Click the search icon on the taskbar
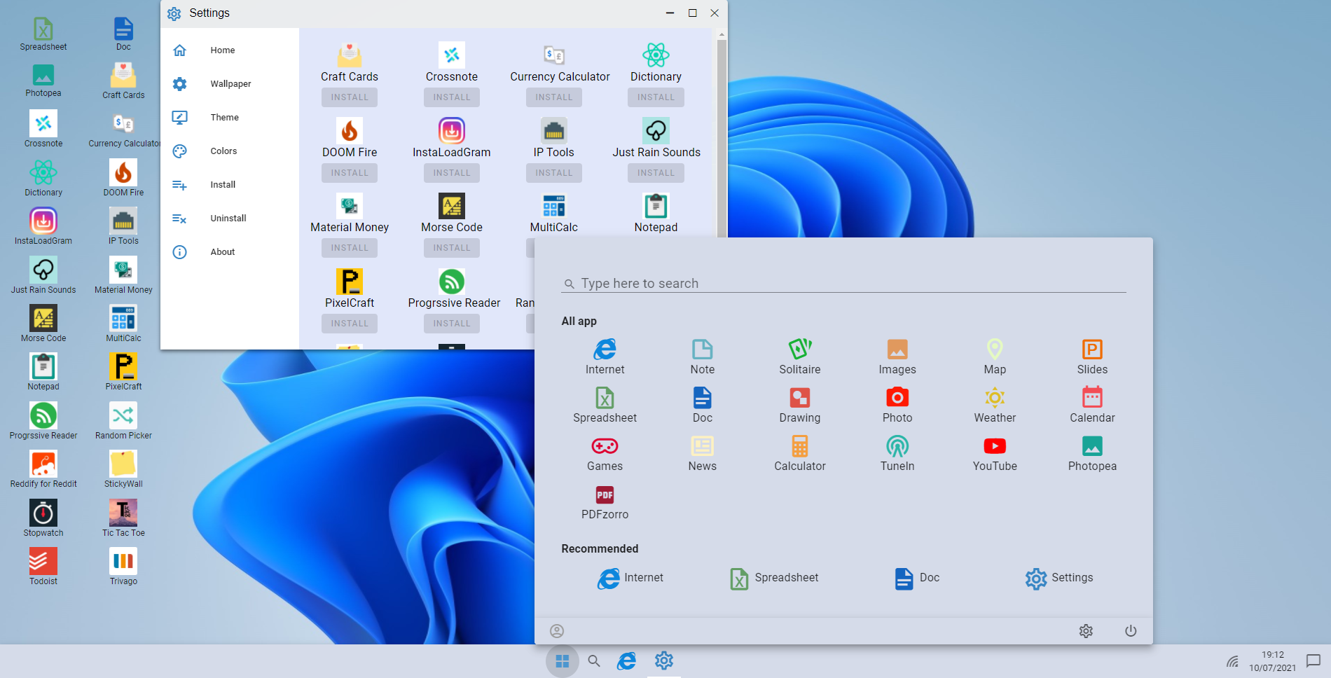The width and height of the screenshot is (1331, 678). click(593, 660)
